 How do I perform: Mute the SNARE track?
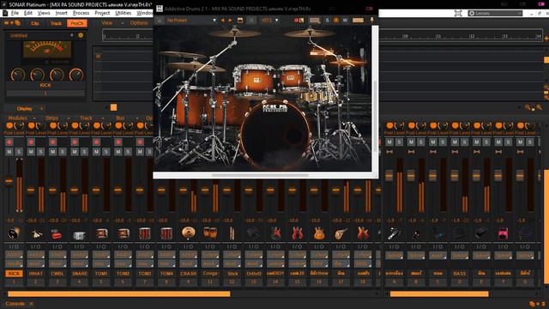[x=75, y=152]
